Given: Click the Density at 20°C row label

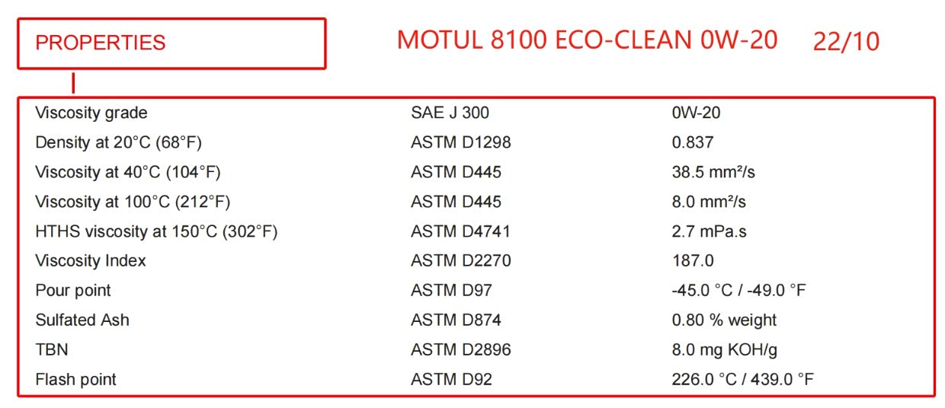Looking at the screenshot, I should pos(118,142).
